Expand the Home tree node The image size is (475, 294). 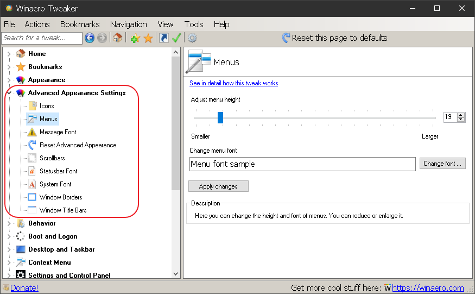coord(9,54)
